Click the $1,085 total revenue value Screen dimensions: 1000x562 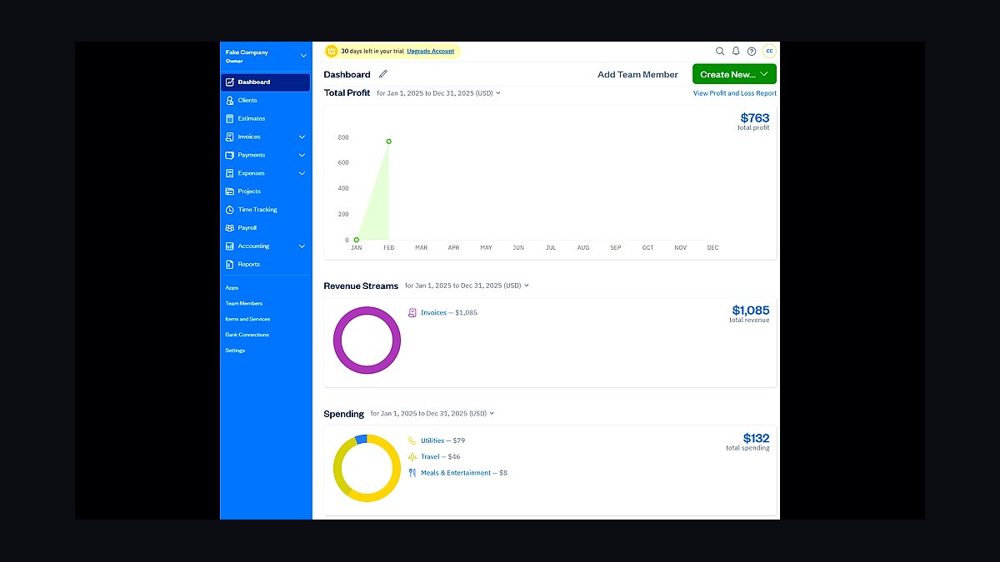coord(751,311)
